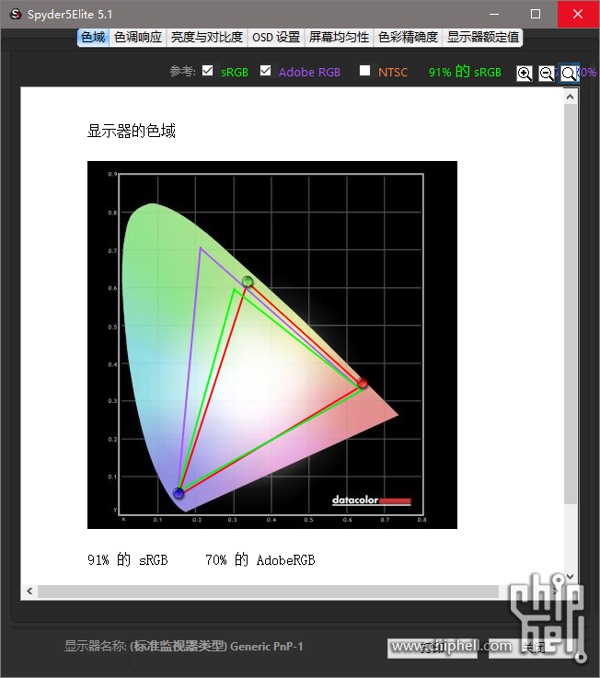
Task: Click the red primary marker on gamut chart
Action: coord(363,383)
